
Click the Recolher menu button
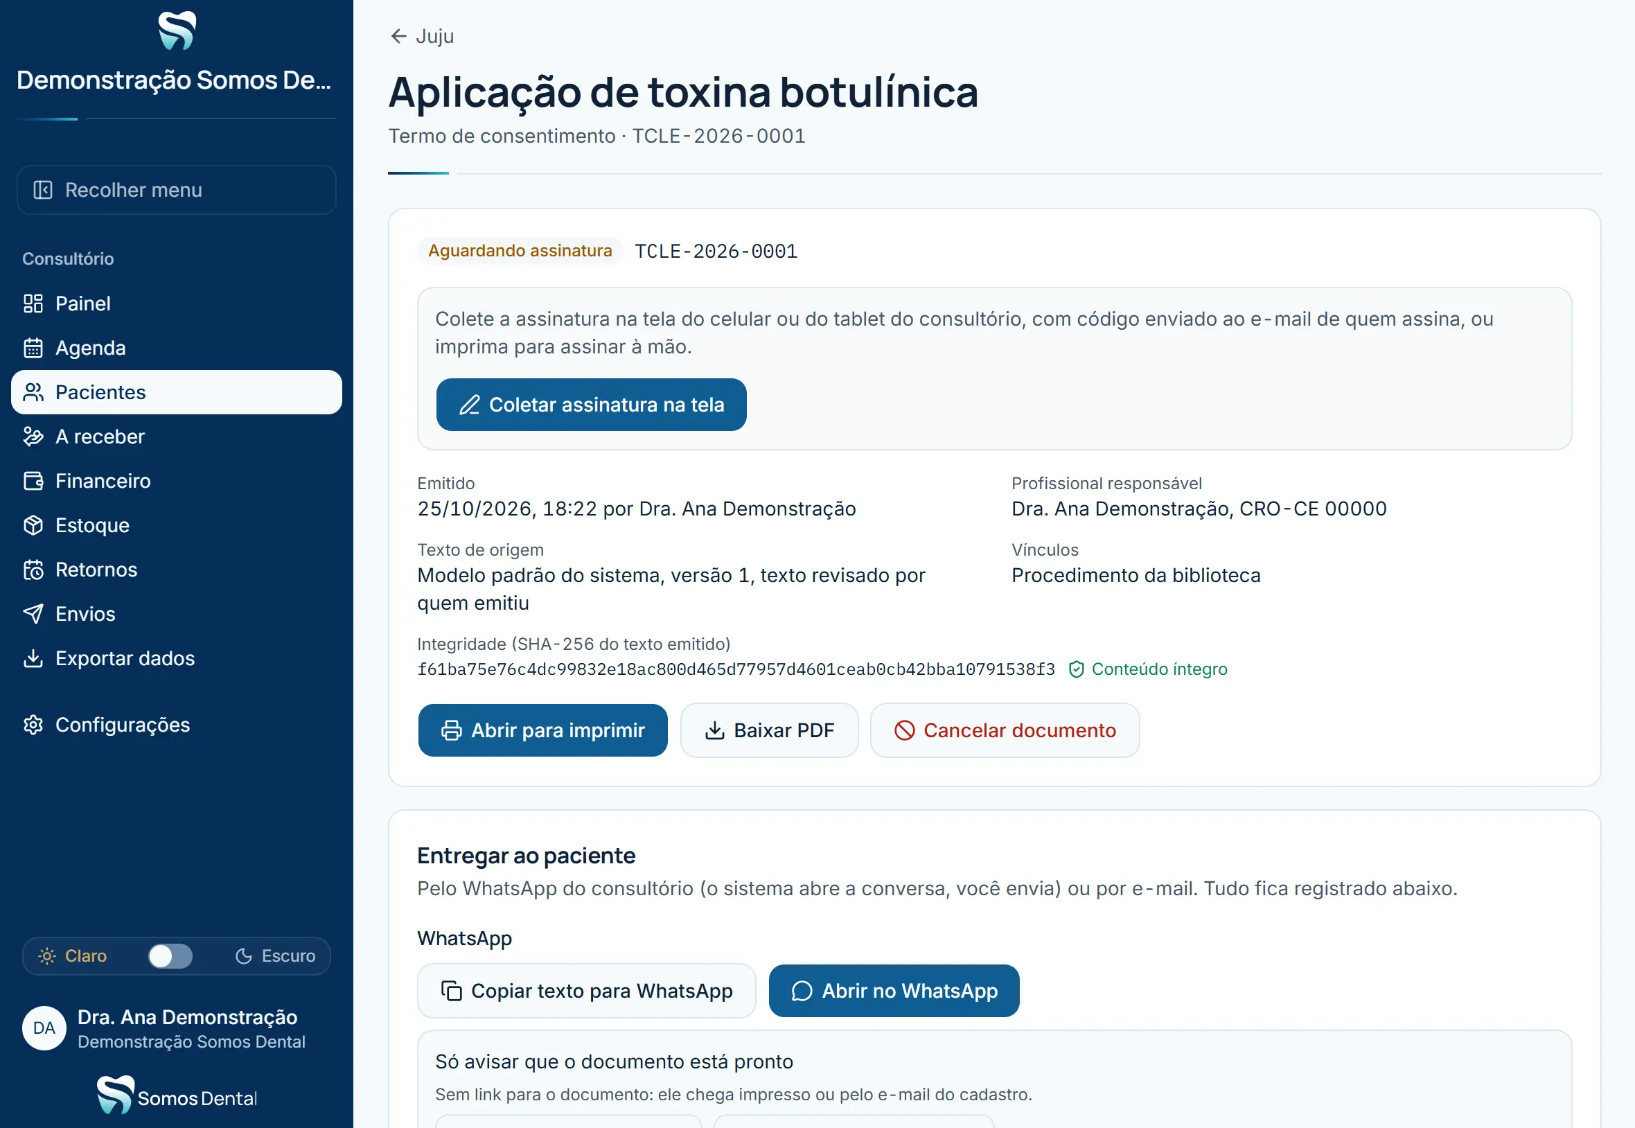click(177, 190)
